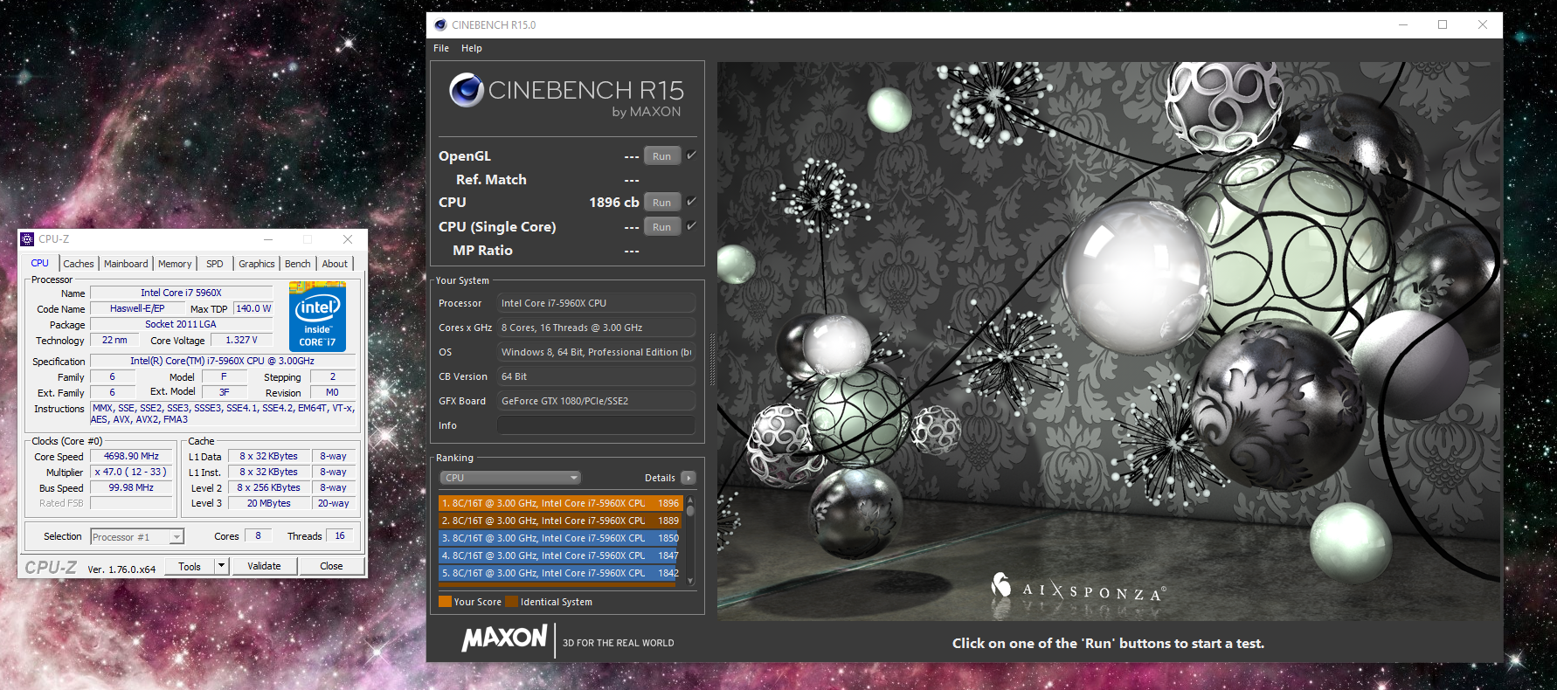Toggle the CPU test checkbox
The image size is (1557, 690).
tap(691, 201)
